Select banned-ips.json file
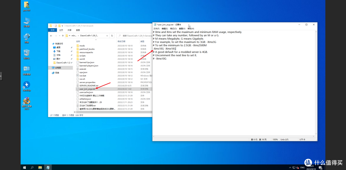Screen dimensions: 346x170 point(87,62)
